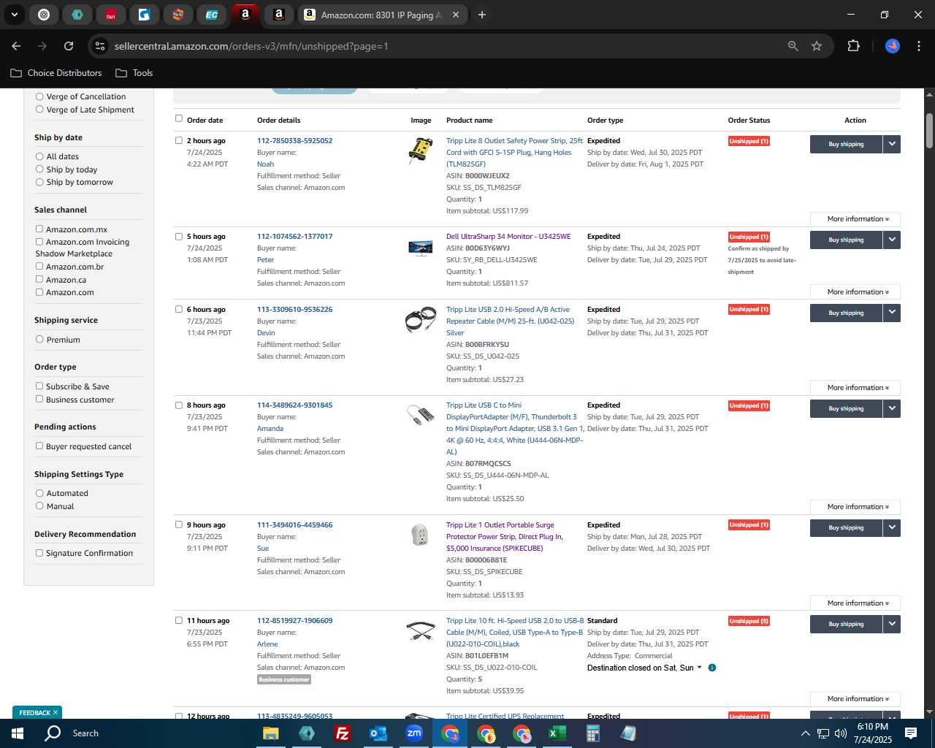Open the site information icon in address bar

tap(100, 46)
